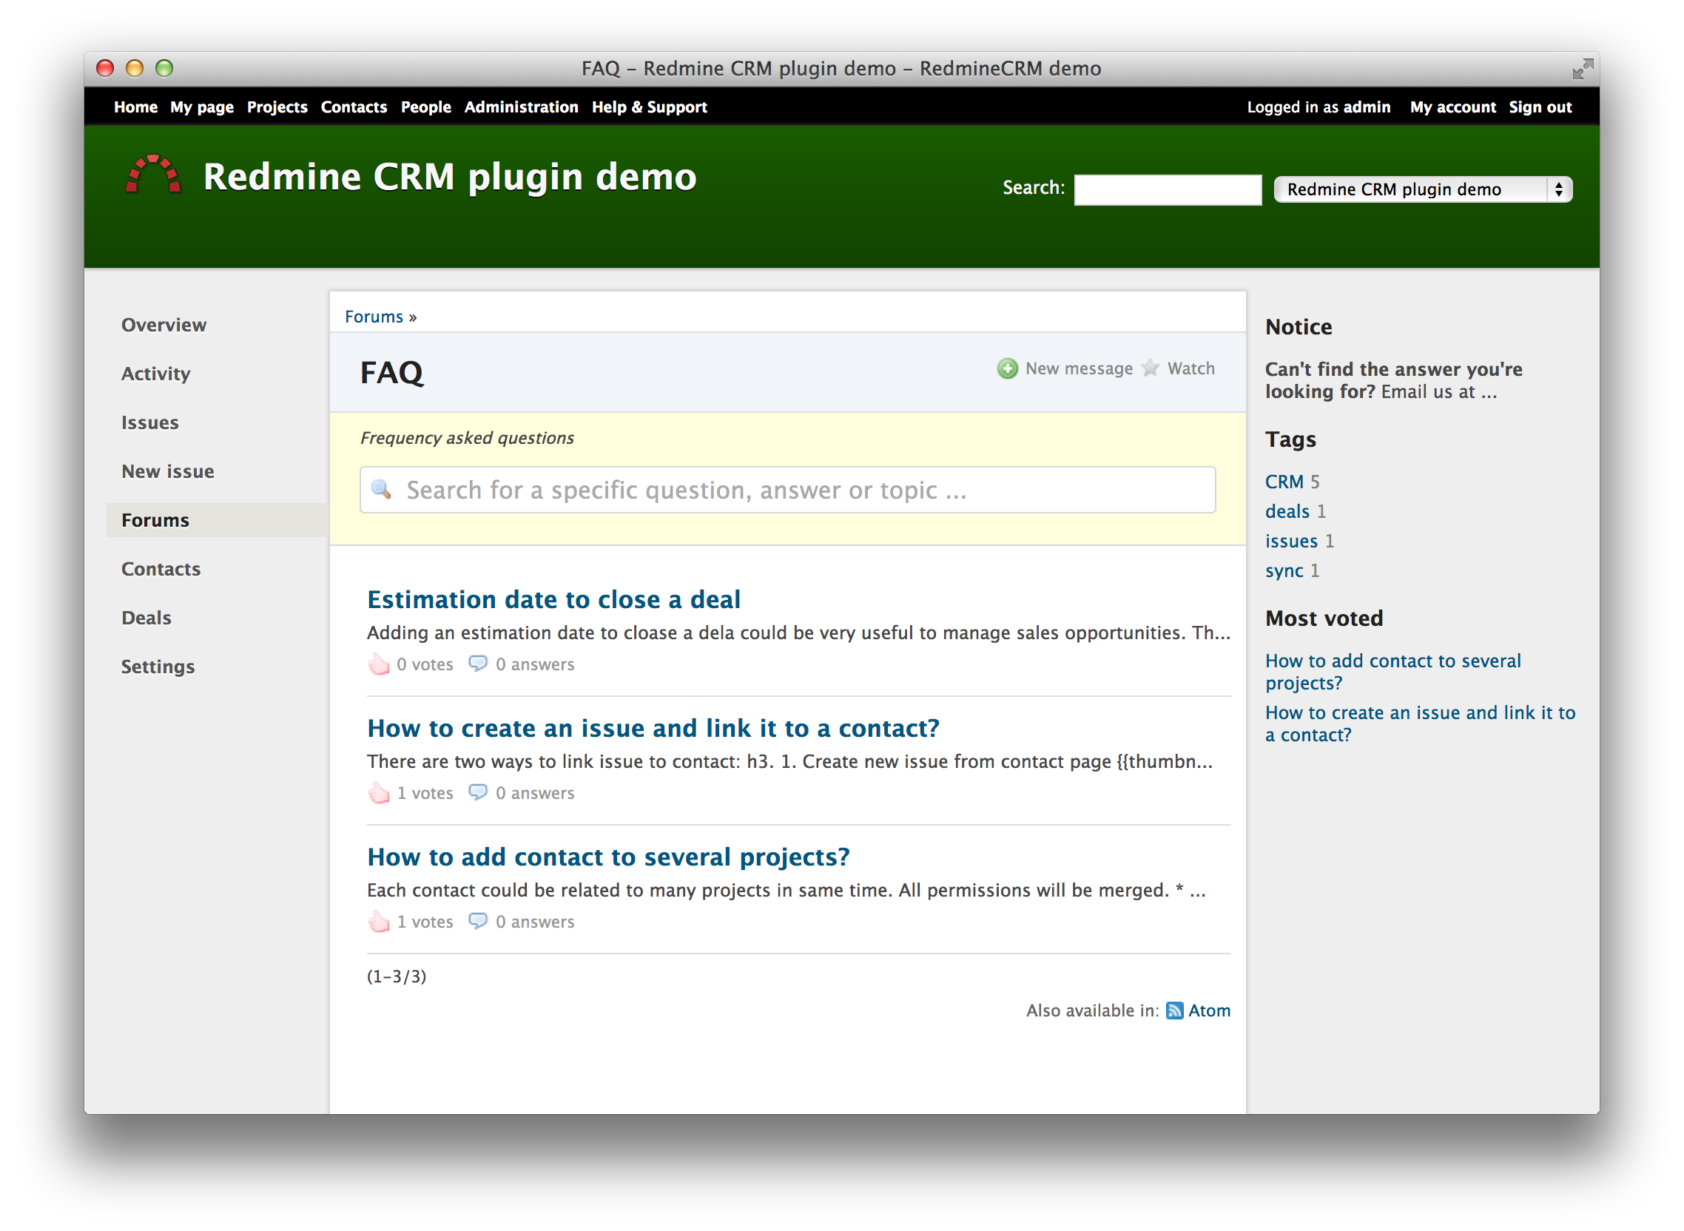Screen dimensions: 1684x1231
Task: Open the project selector dropdown
Action: pos(1422,189)
